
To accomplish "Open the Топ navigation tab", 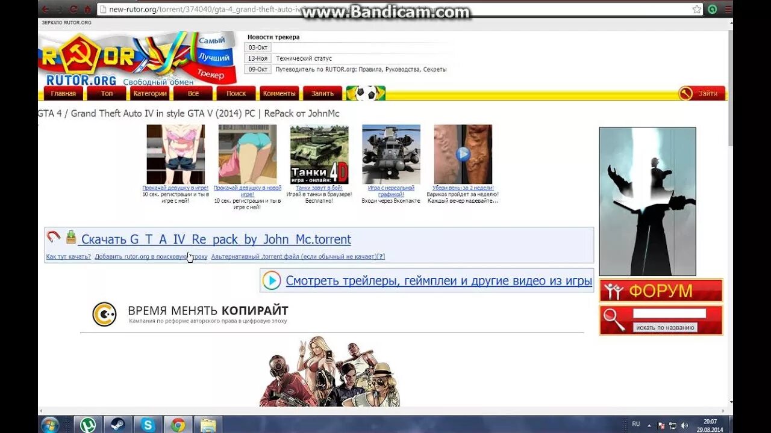I will point(107,93).
